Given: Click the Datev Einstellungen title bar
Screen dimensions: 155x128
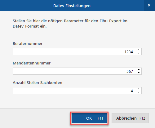Looking at the screenshot, I should [x=72, y=6].
